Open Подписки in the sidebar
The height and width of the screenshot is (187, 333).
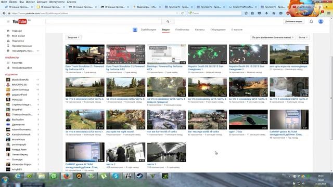18,41
